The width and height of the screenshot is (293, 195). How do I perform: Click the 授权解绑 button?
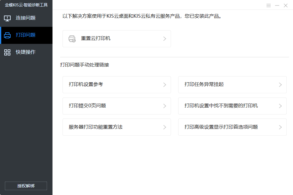pos(26,186)
